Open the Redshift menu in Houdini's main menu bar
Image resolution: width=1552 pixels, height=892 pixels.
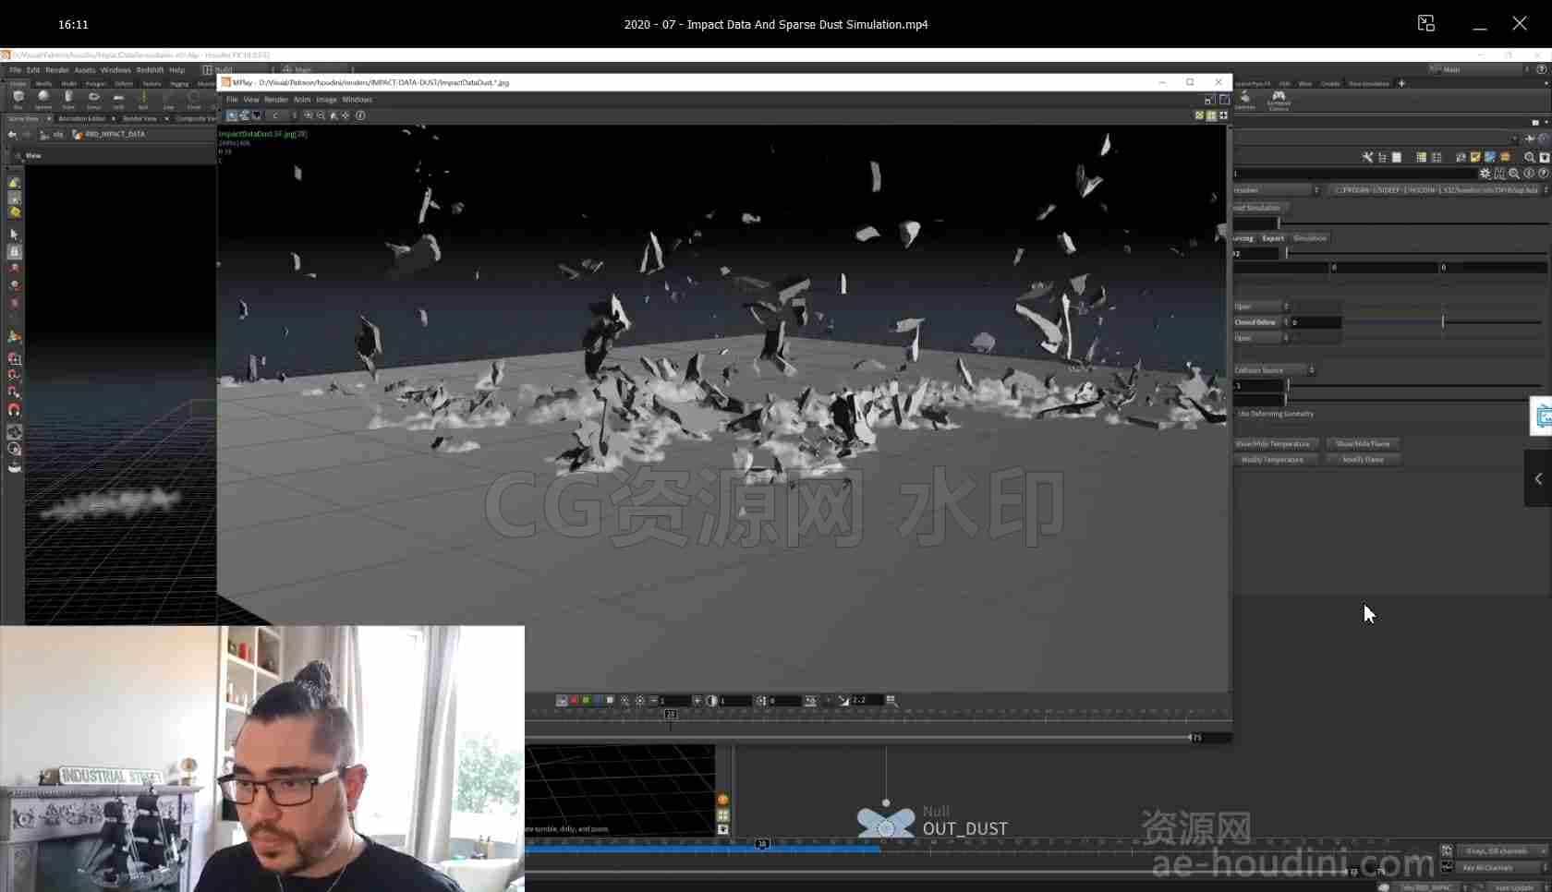click(x=150, y=70)
